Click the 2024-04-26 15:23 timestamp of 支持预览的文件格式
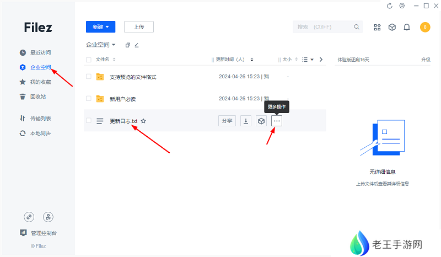The height and width of the screenshot is (257, 441). tap(239, 77)
